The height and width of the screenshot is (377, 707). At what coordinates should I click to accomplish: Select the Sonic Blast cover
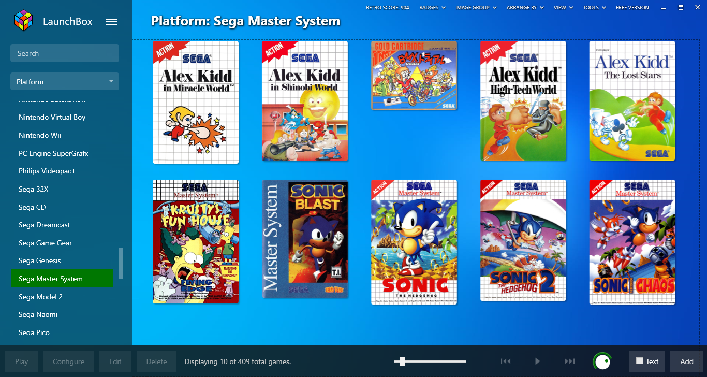tap(305, 239)
